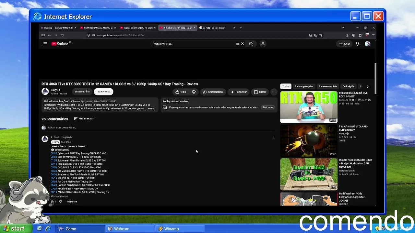Bookmark this page with the star icon
415x233 pixels.
click(x=321, y=35)
